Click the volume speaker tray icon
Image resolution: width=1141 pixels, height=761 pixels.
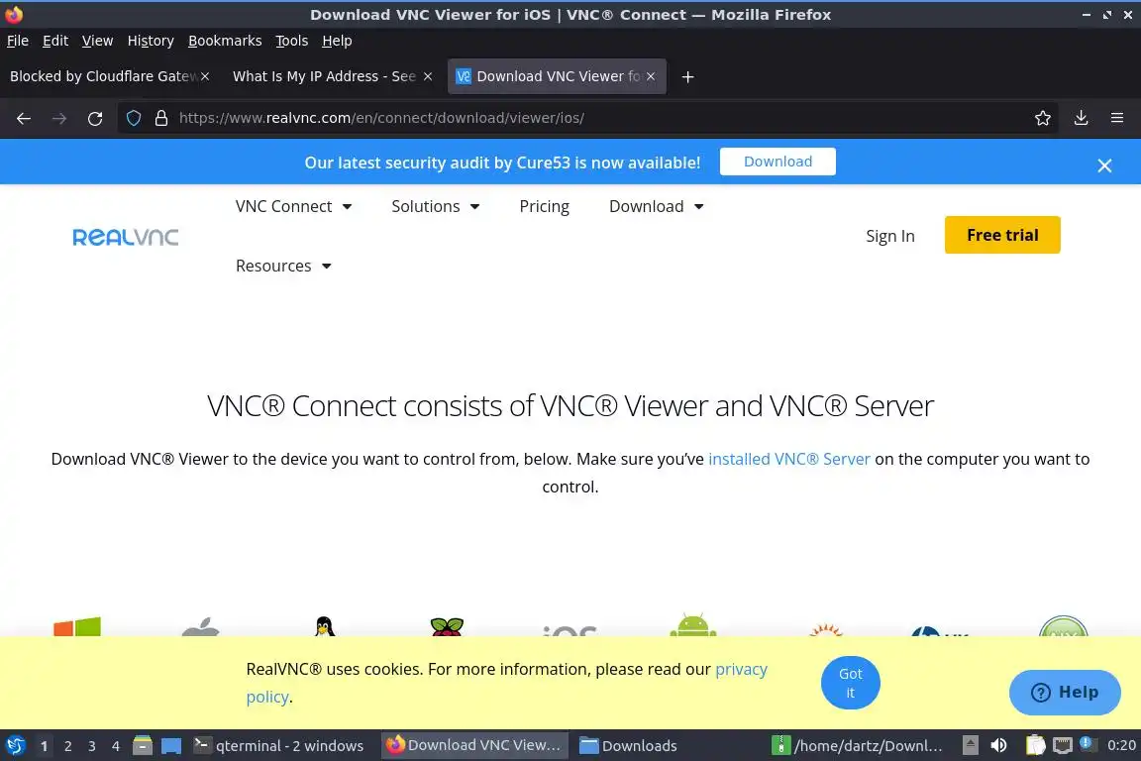[999, 745]
